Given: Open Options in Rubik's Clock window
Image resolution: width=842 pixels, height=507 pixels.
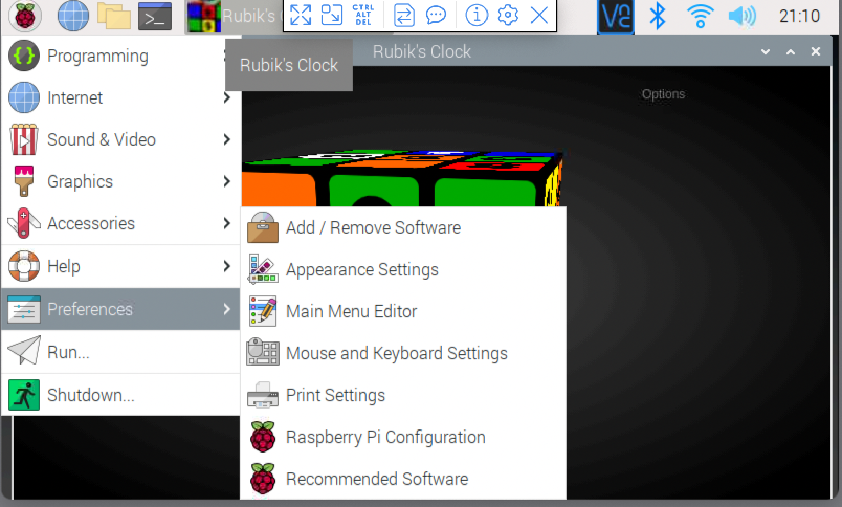Looking at the screenshot, I should [663, 94].
